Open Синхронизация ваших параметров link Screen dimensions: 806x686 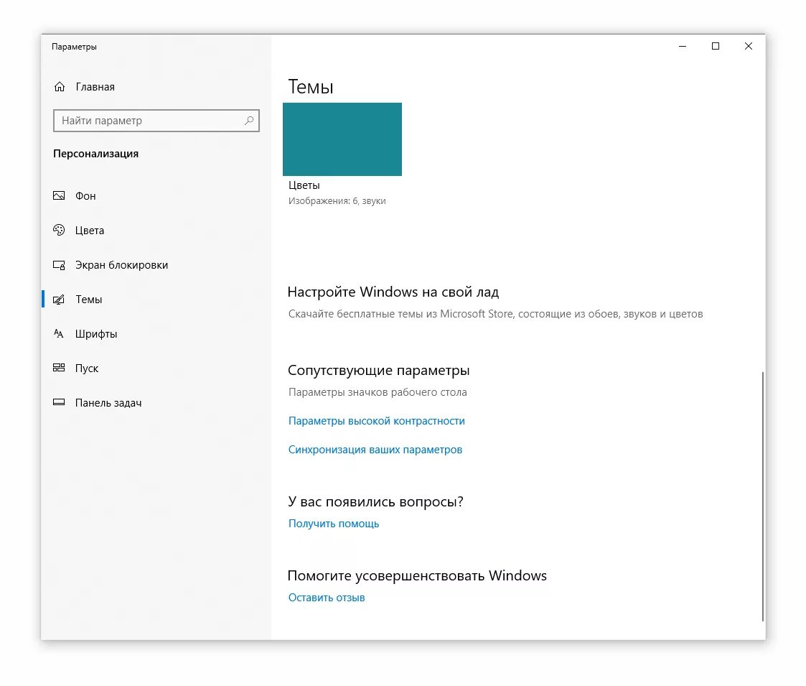[x=375, y=450]
